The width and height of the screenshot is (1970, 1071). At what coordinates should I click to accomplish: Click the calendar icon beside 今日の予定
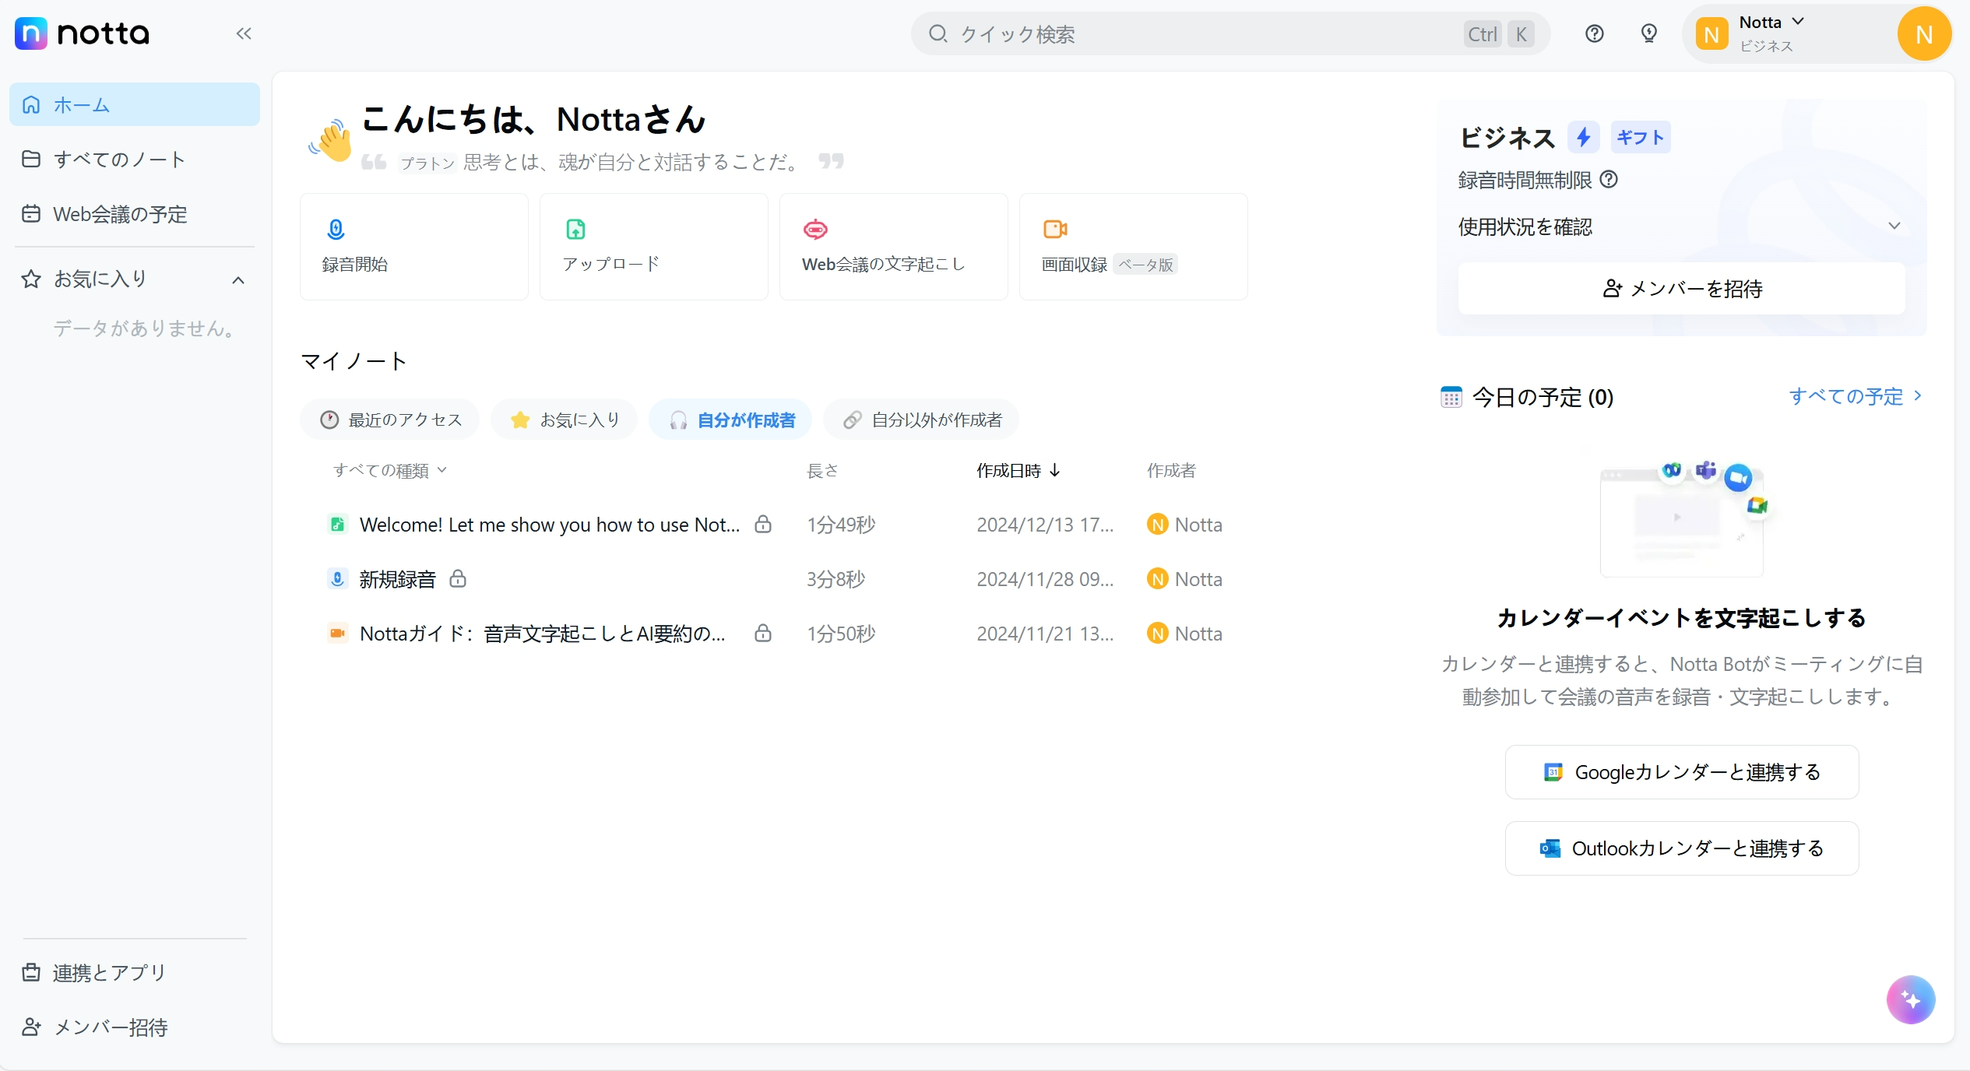click(x=1451, y=397)
